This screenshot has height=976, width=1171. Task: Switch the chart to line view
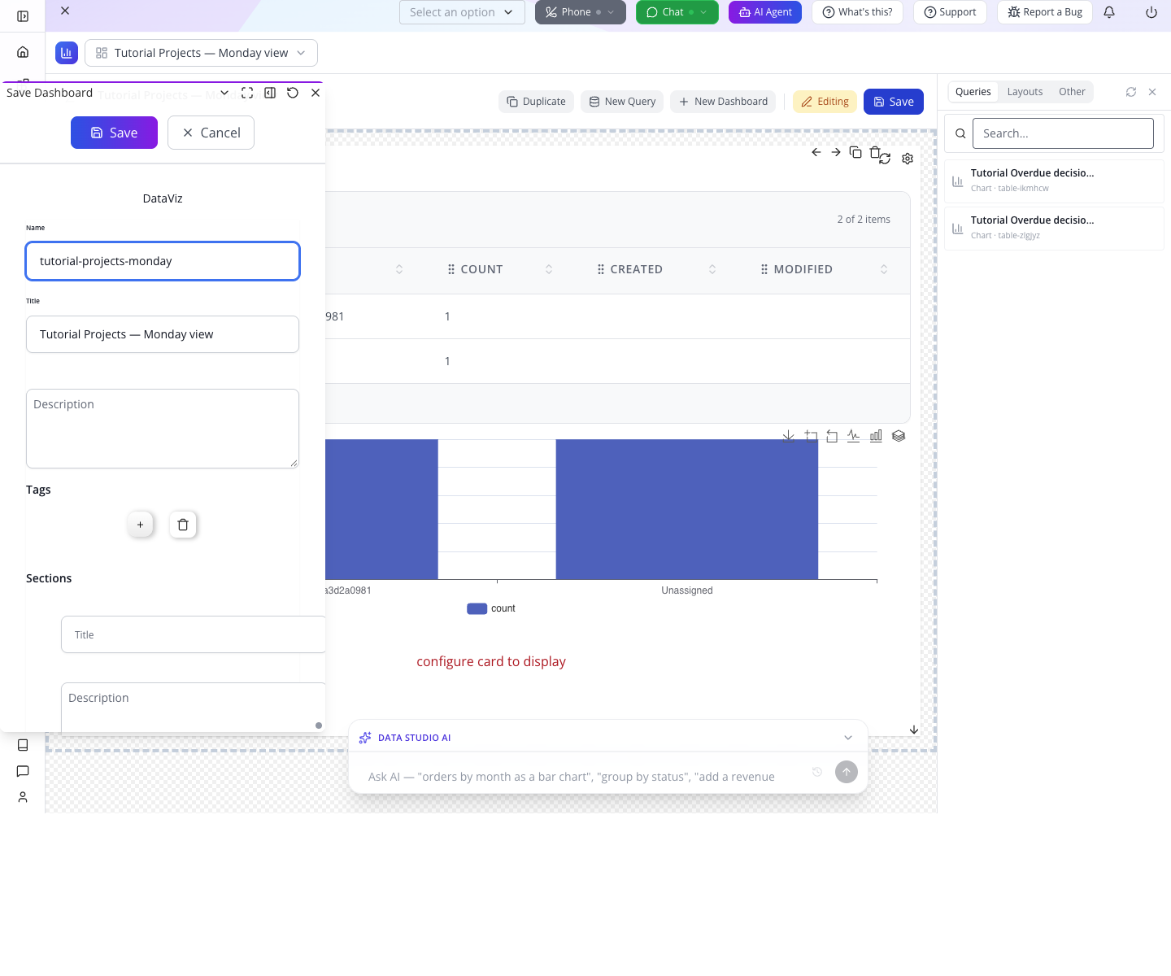[853, 436]
